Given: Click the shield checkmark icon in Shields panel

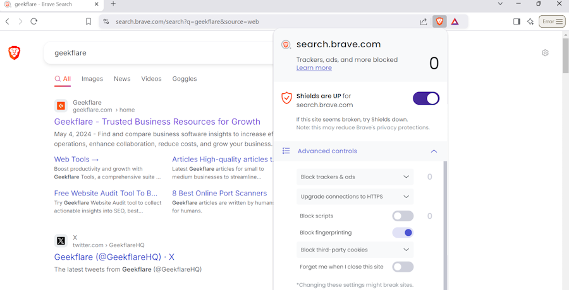Looking at the screenshot, I should click(x=286, y=98).
